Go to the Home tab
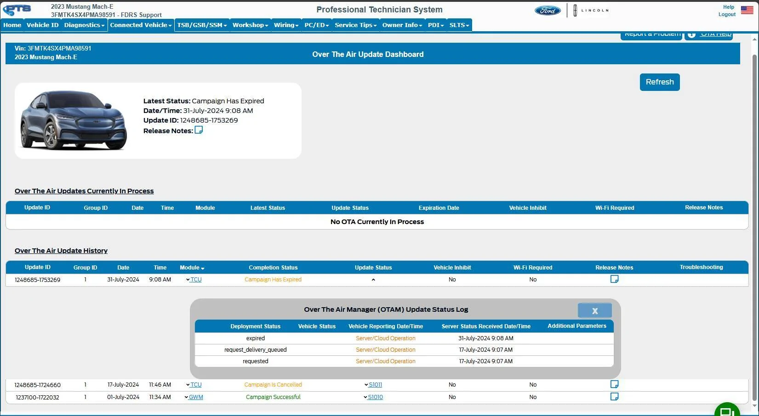Viewport: 759px width, 416px height. coord(12,25)
